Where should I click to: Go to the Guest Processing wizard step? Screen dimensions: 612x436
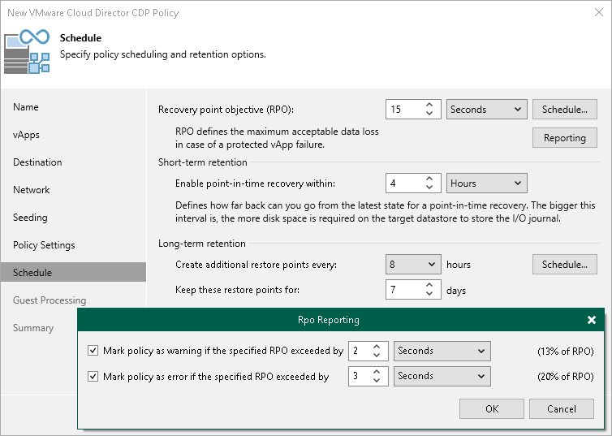point(50,300)
